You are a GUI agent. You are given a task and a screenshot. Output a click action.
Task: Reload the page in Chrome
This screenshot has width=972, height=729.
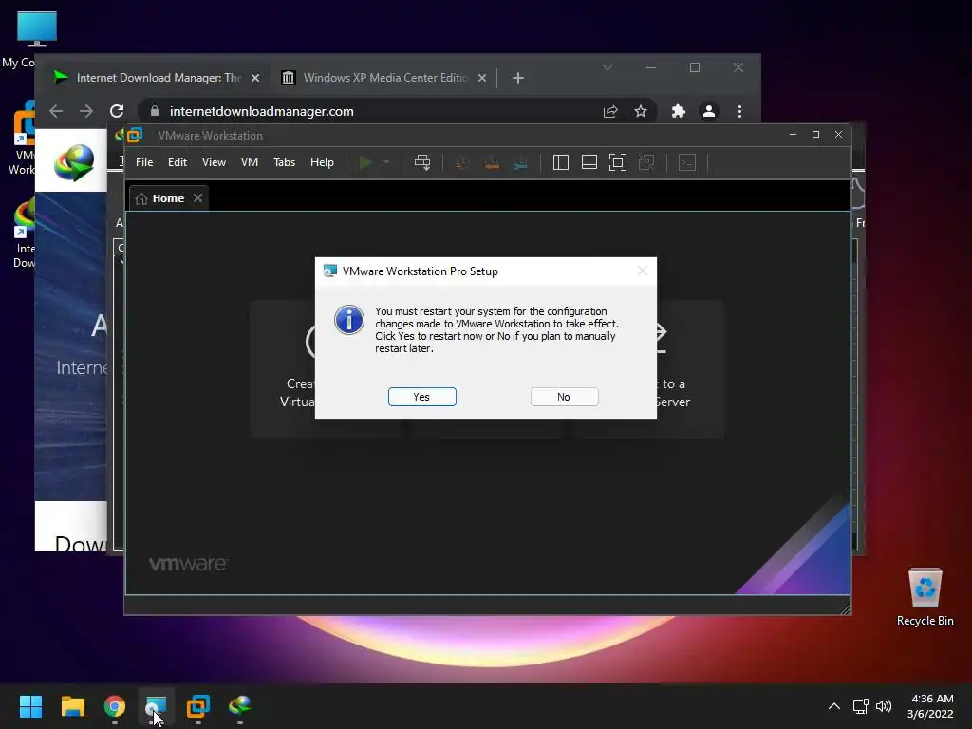[117, 111]
